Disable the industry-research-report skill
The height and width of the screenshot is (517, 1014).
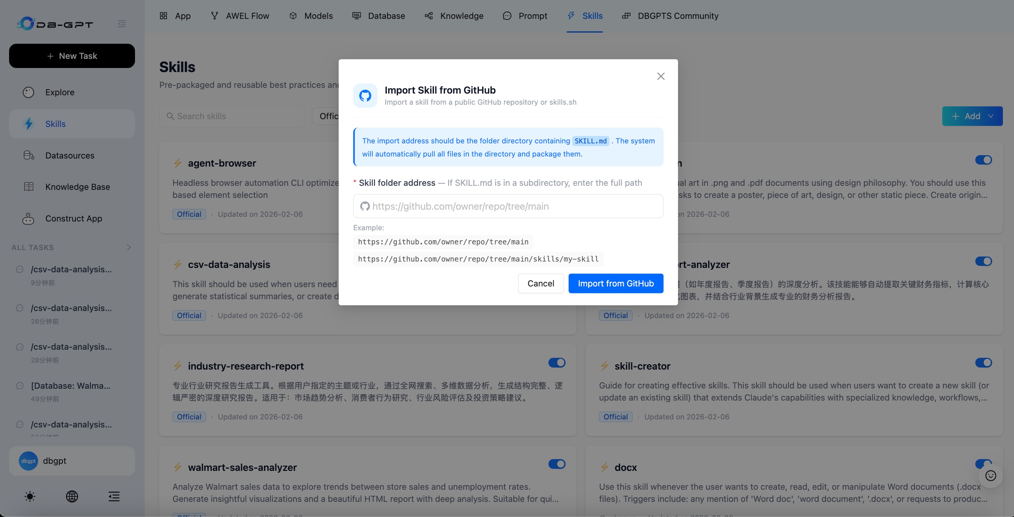tap(556, 363)
